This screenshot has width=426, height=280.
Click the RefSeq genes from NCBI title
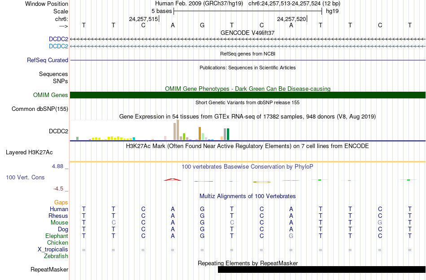[x=248, y=54]
